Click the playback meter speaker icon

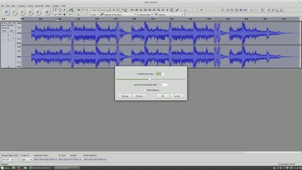pos(124,10)
